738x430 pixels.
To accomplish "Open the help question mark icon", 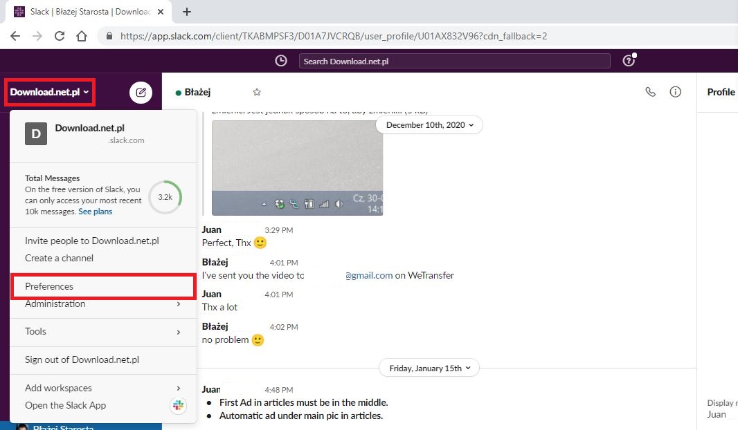I will [x=629, y=60].
